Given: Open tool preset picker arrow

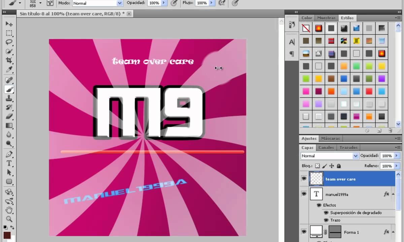Looking at the screenshot, I should (x=20, y=3).
